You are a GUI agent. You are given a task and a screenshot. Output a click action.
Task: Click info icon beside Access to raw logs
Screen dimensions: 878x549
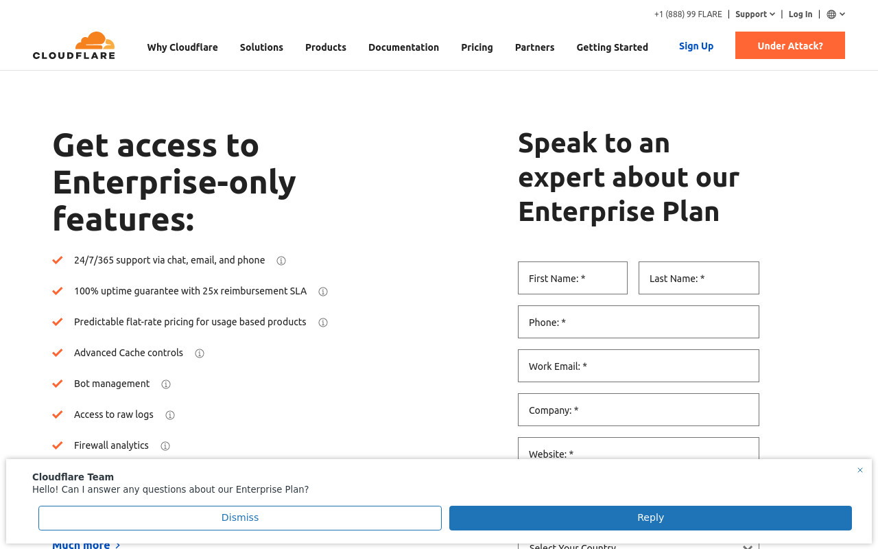tap(170, 415)
